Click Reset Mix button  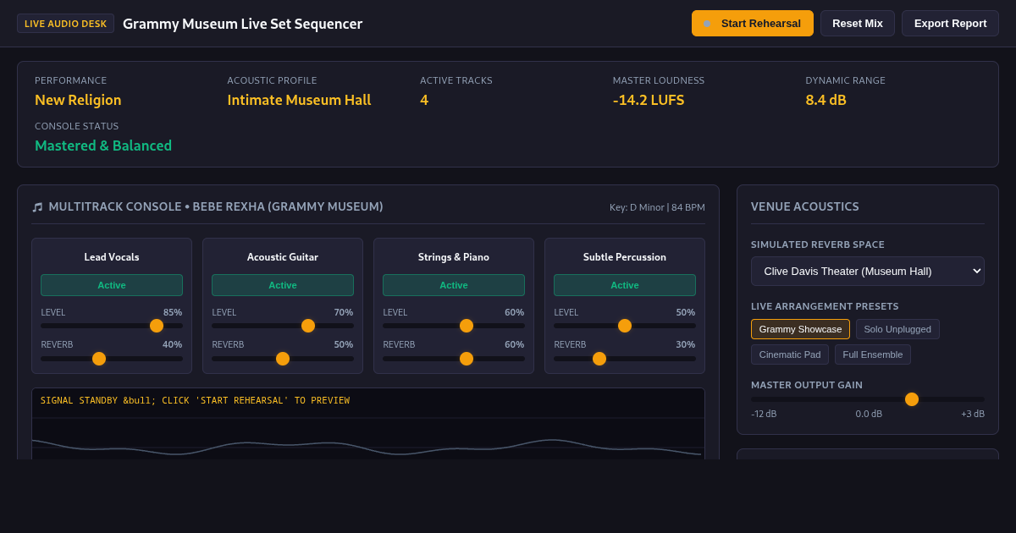click(858, 24)
